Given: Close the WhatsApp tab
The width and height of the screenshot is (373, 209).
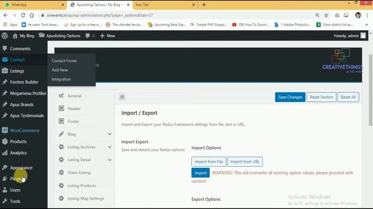Looking at the screenshot, I should pyautogui.click(x=63, y=5).
